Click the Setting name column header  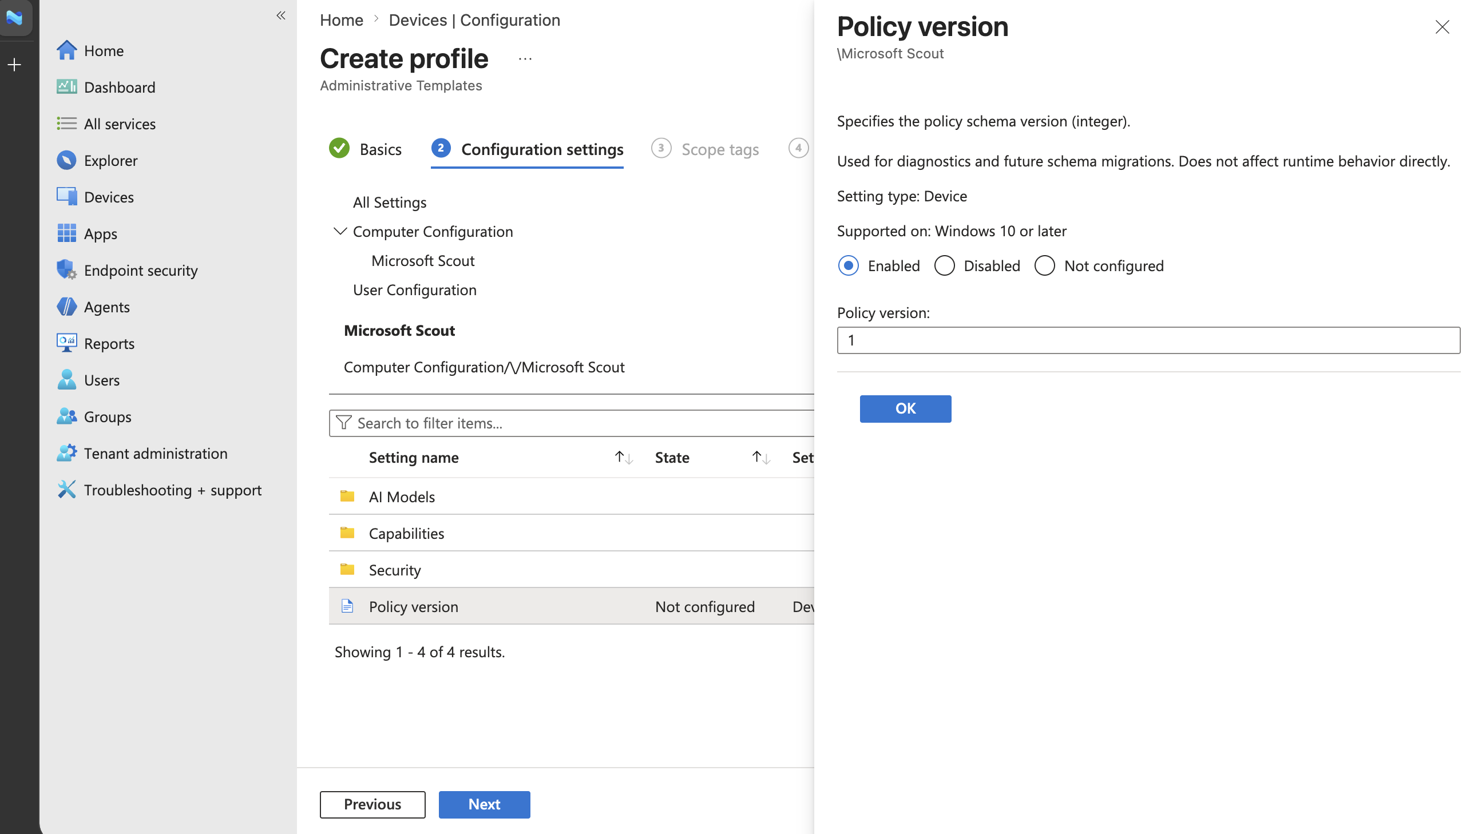pyautogui.click(x=414, y=457)
